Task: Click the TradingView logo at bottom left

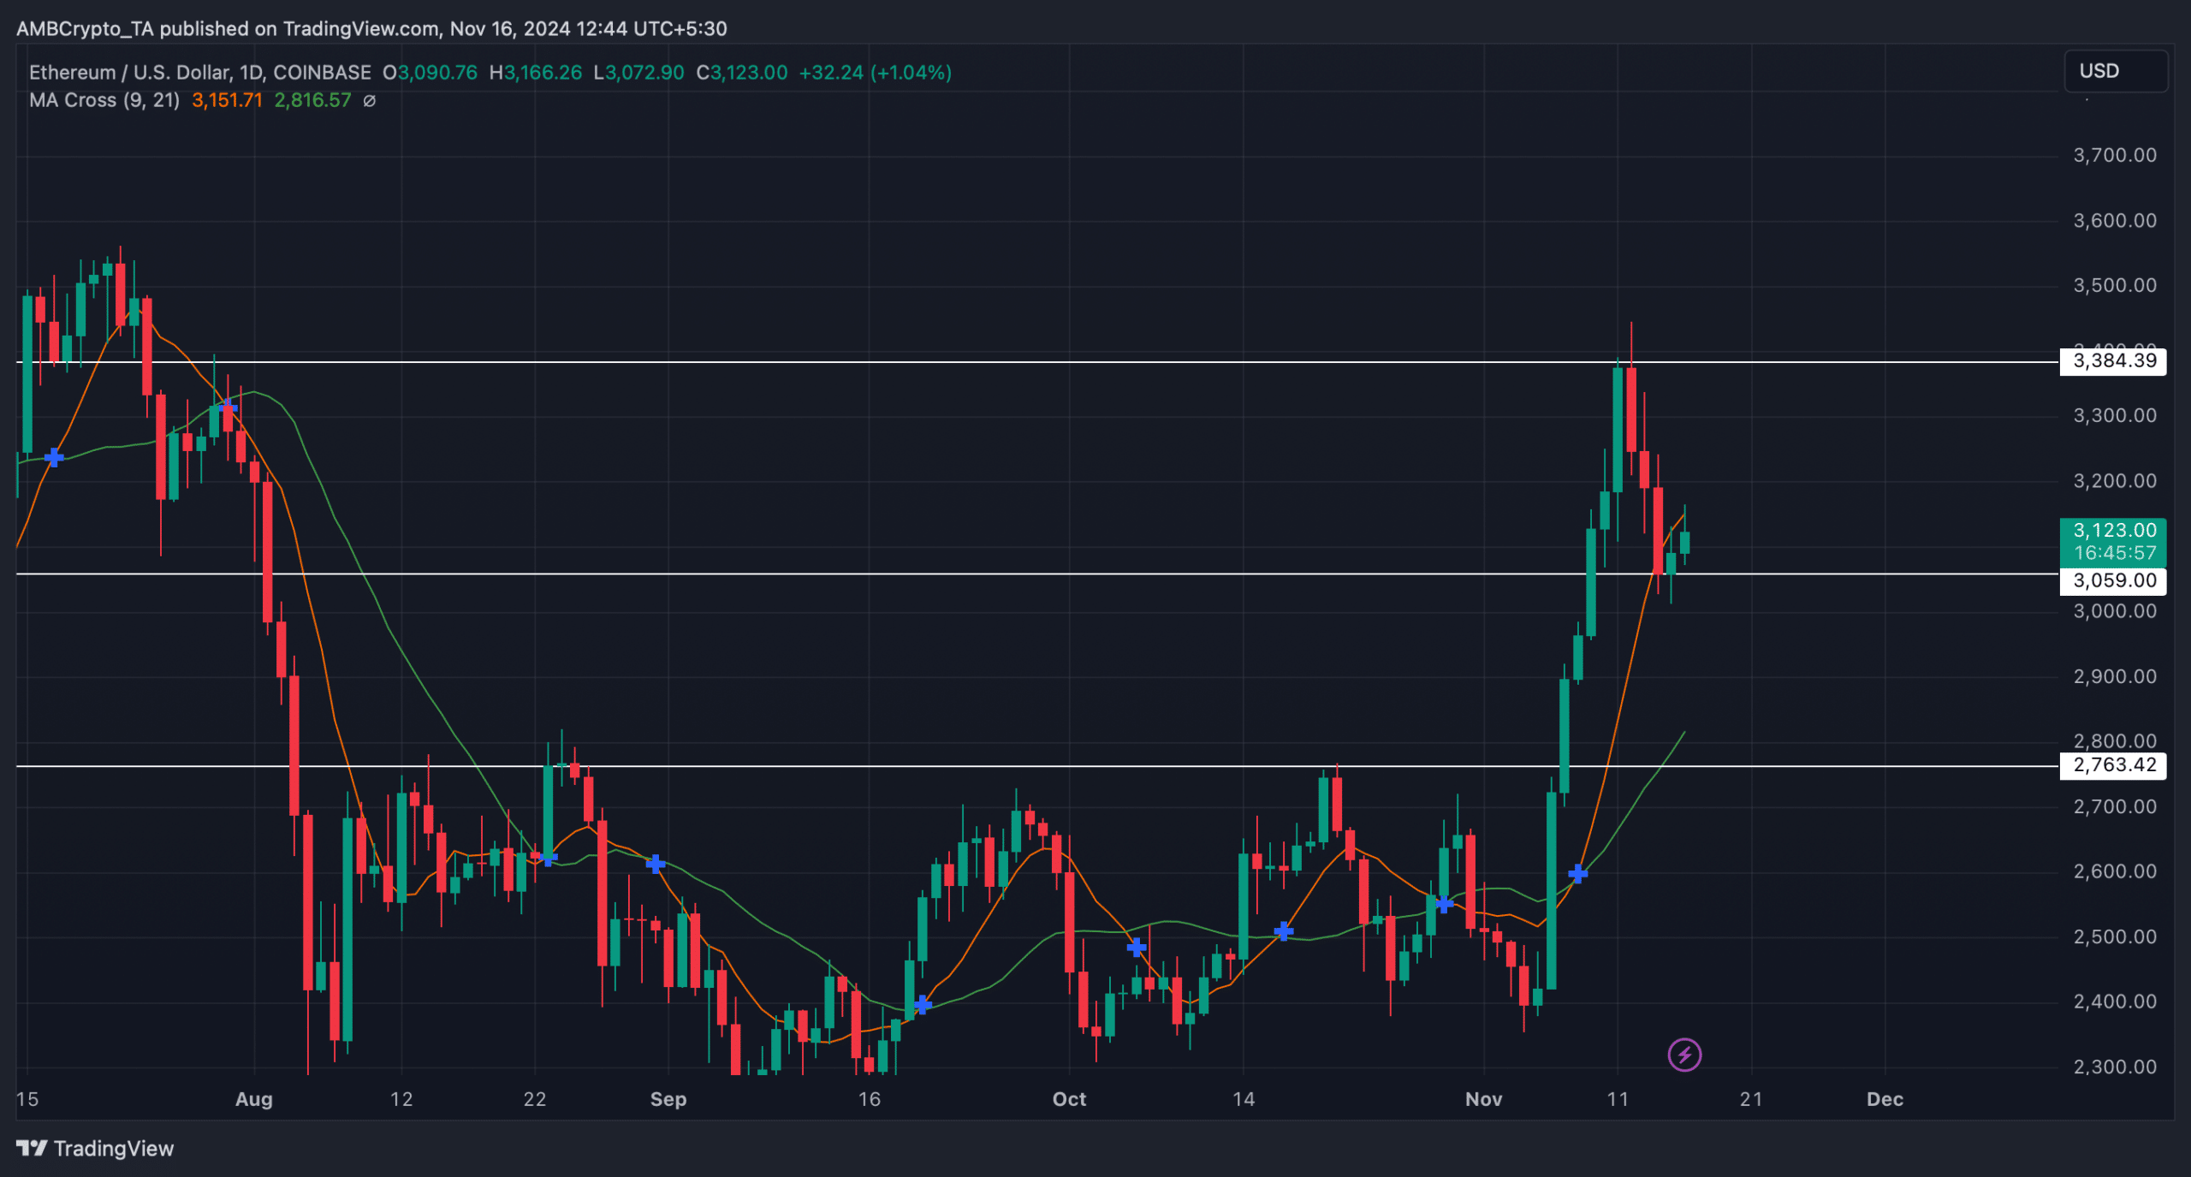Action: click(95, 1148)
